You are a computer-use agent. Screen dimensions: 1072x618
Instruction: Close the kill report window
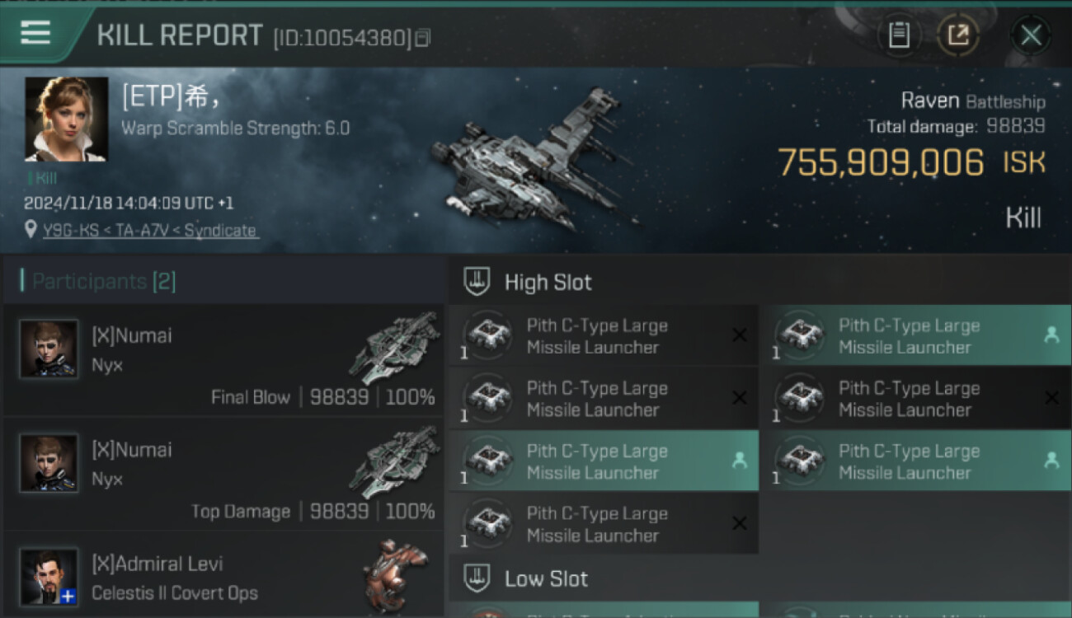(x=1031, y=35)
